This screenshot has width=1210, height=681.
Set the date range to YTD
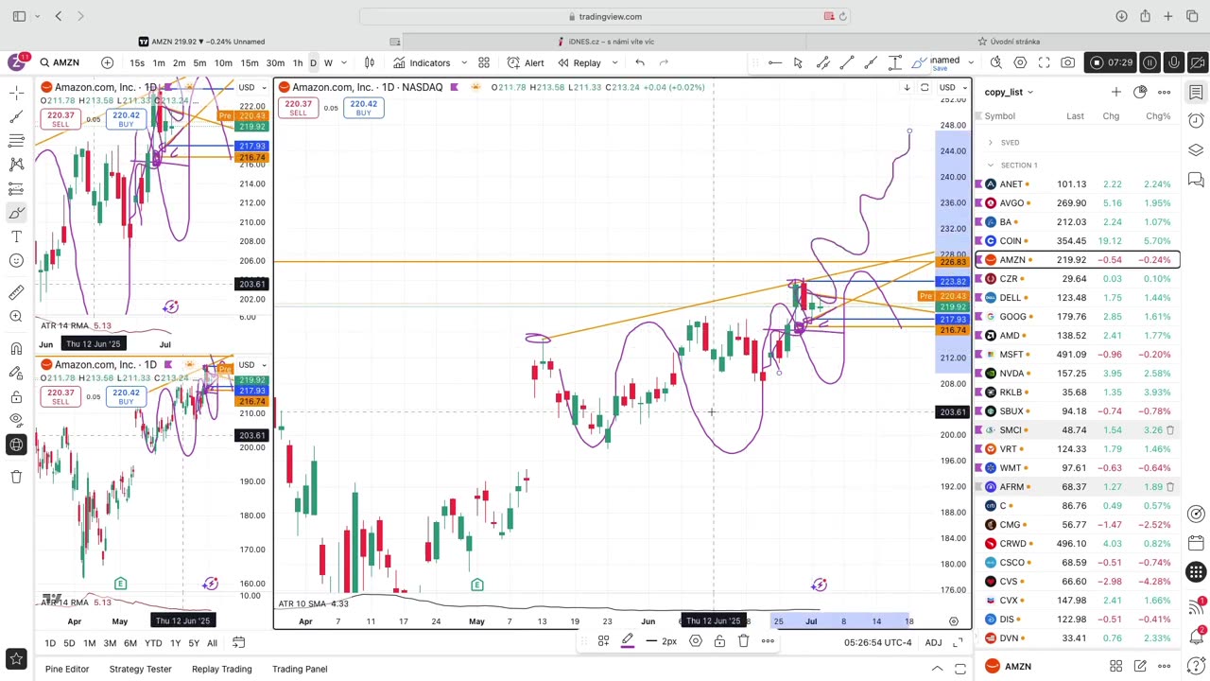point(152,643)
